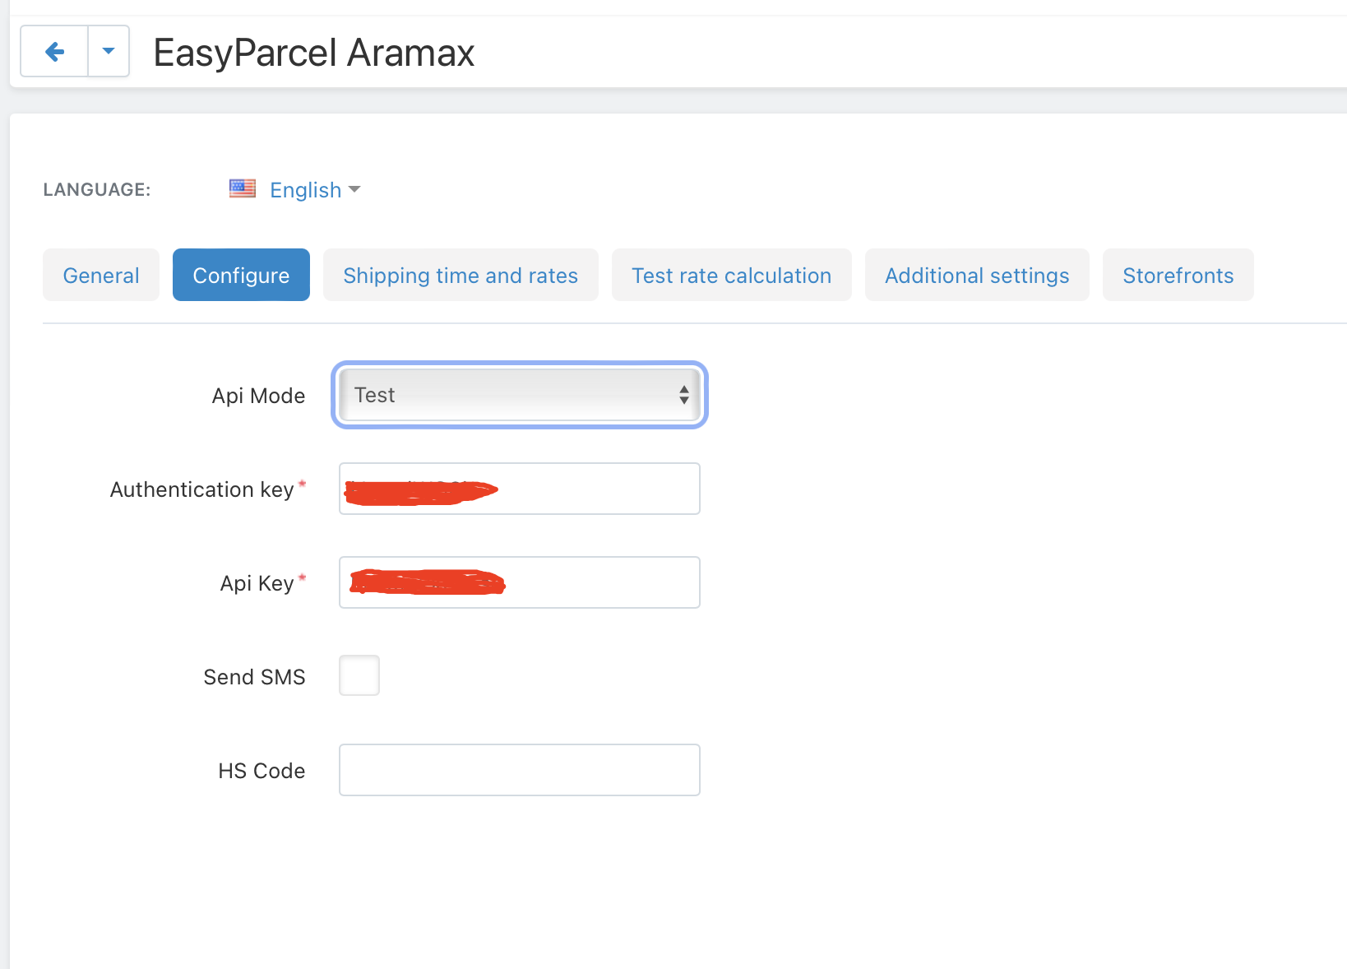Click the American flag language icon
This screenshot has height=969, width=1347.
242,188
